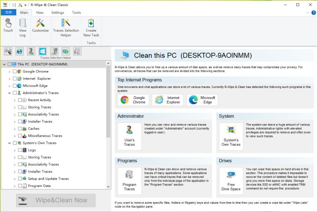This screenshot has height=212, width=317.
Task: Click the quick access tools icon in title bar
Action: (x=20, y=5)
